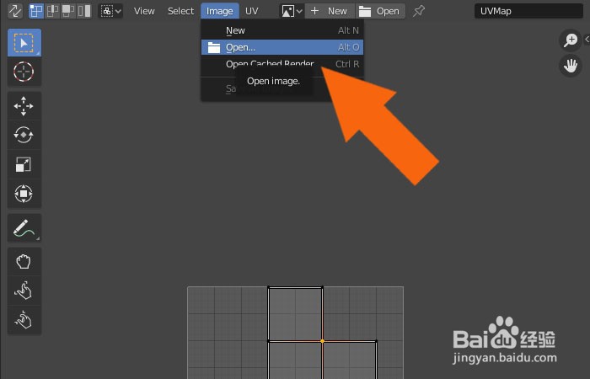Click the New image header button
The width and height of the screenshot is (590, 379).
pyautogui.click(x=330, y=11)
